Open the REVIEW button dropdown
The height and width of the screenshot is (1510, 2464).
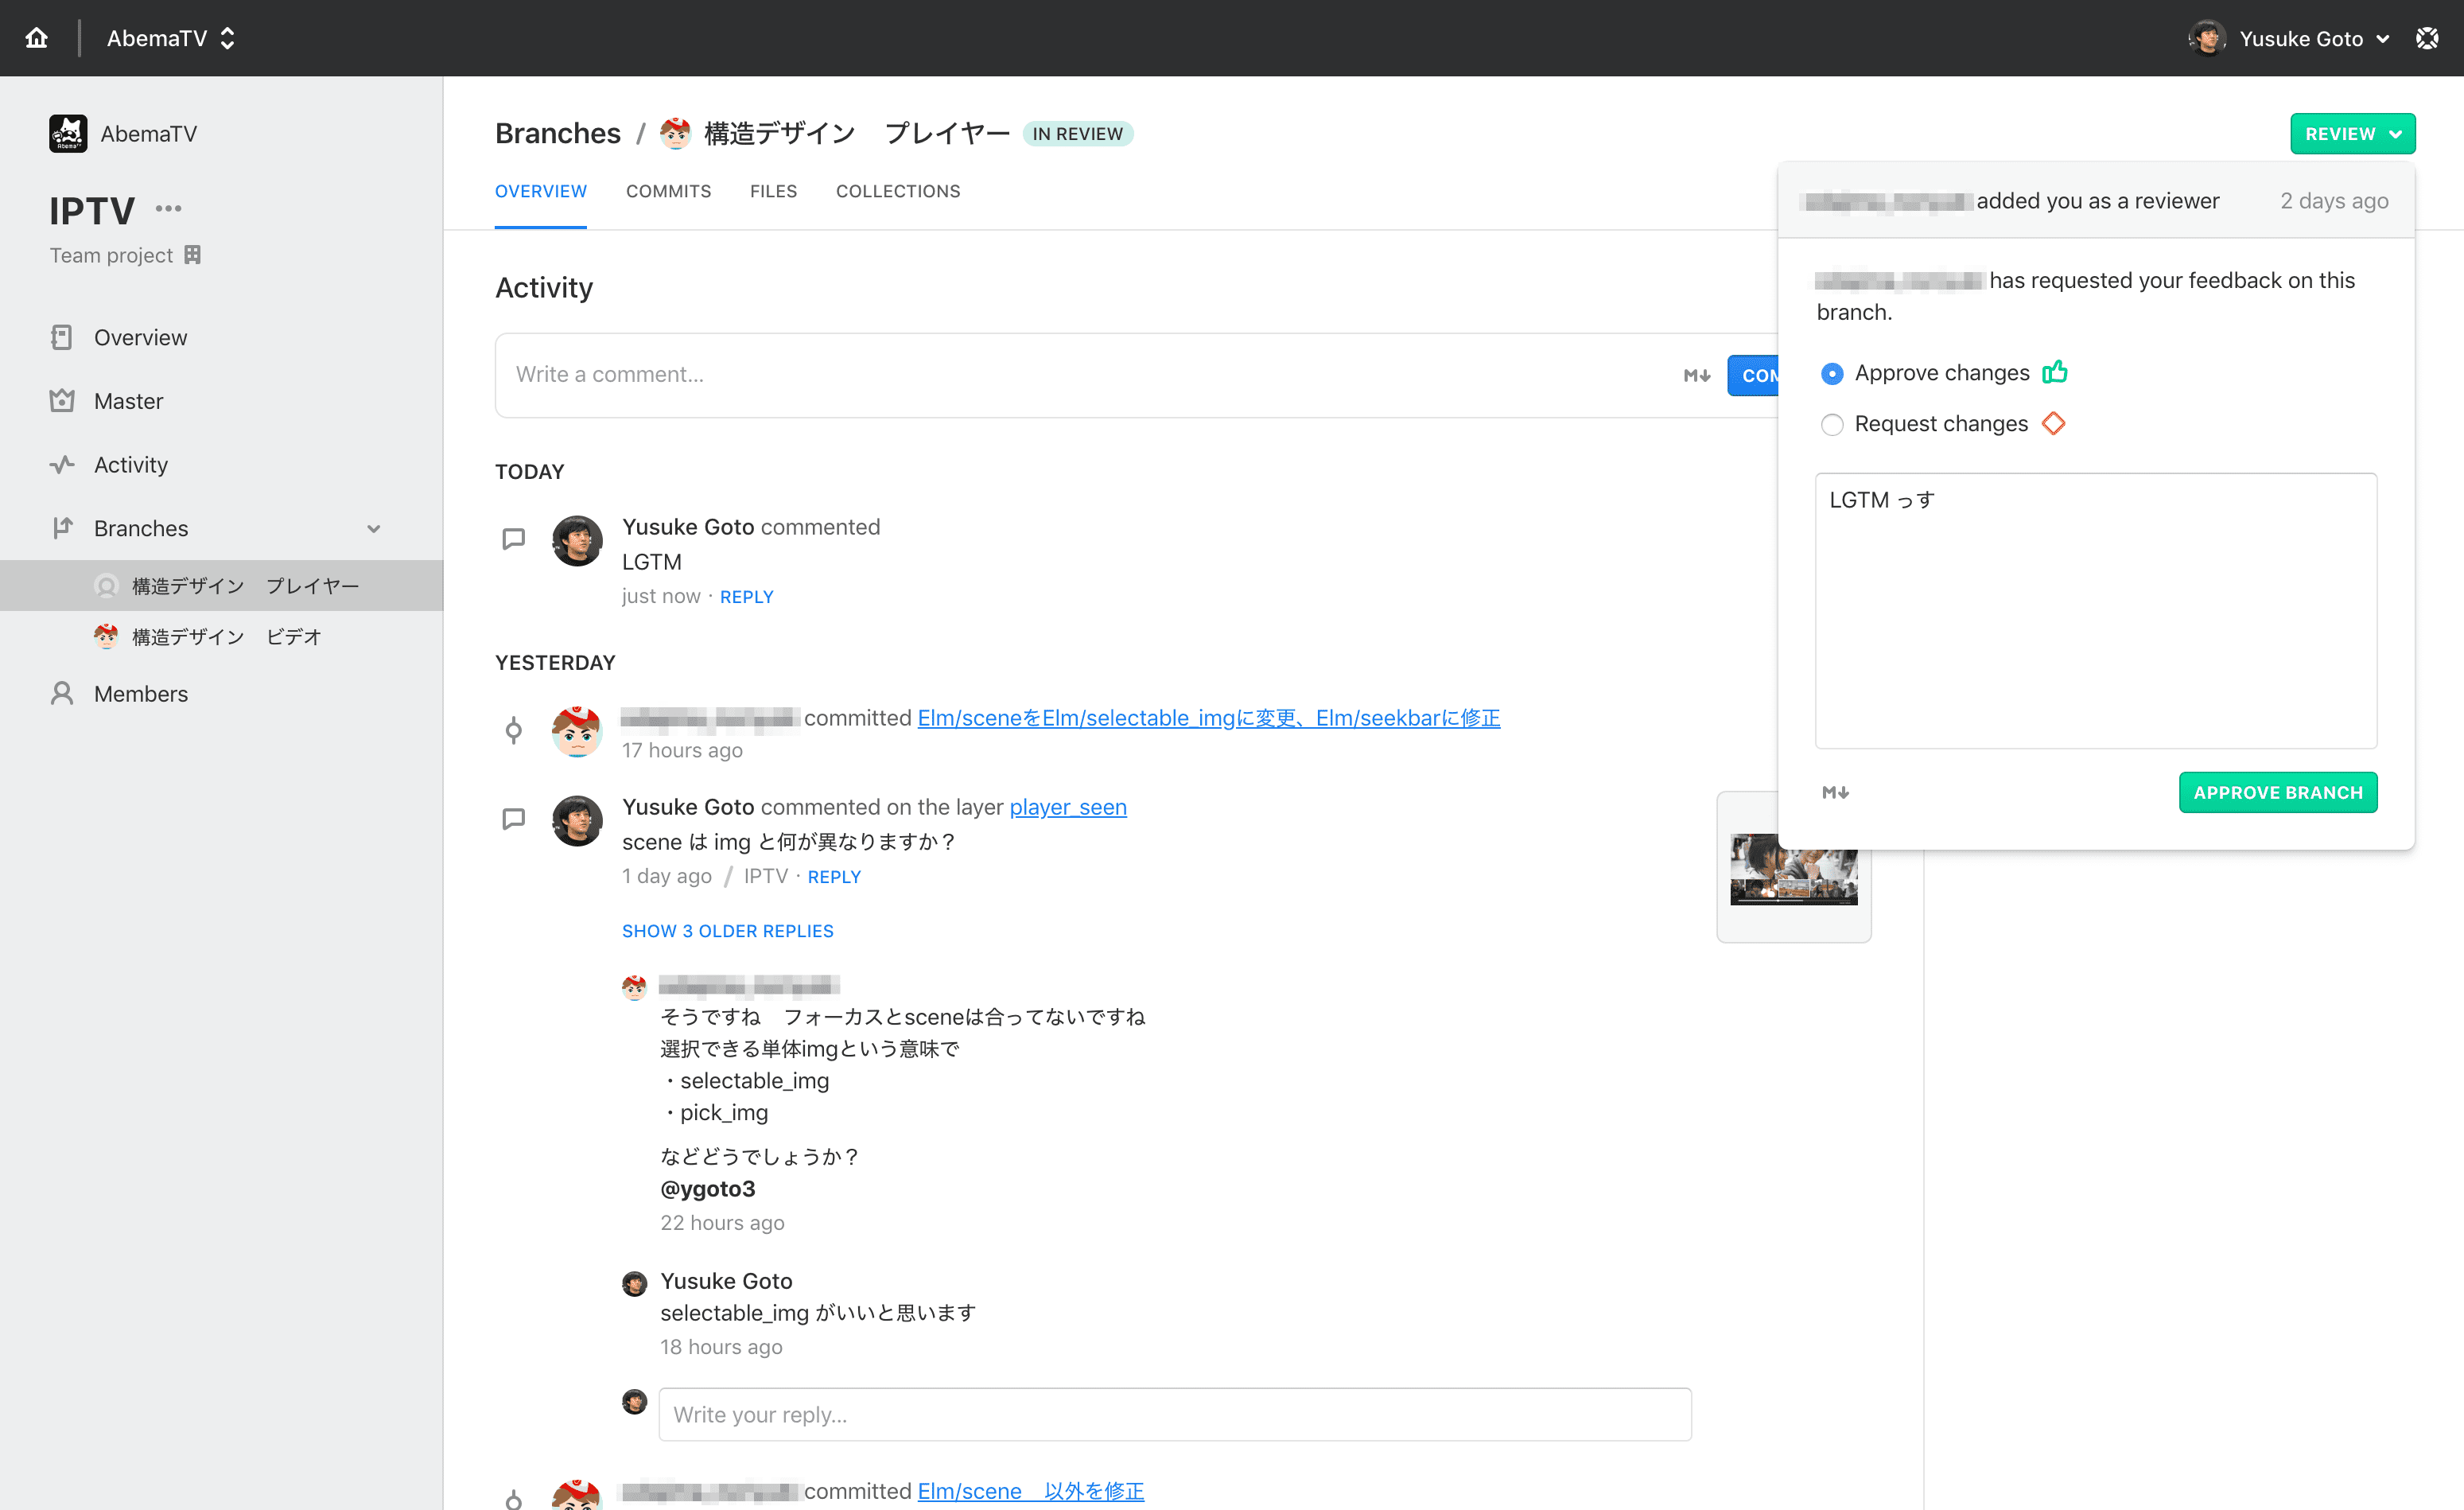(2352, 133)
